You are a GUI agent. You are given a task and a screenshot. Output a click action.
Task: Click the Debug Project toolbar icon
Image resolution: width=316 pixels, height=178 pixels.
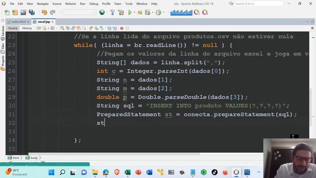tap(140, 12)
